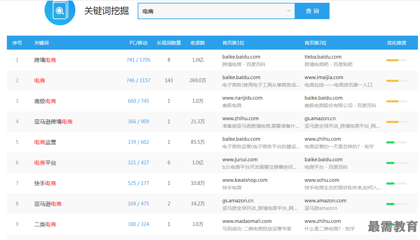Click the keyword mining magnifier logo icon
Screen dimensions: 420x240
coord(60,11)
